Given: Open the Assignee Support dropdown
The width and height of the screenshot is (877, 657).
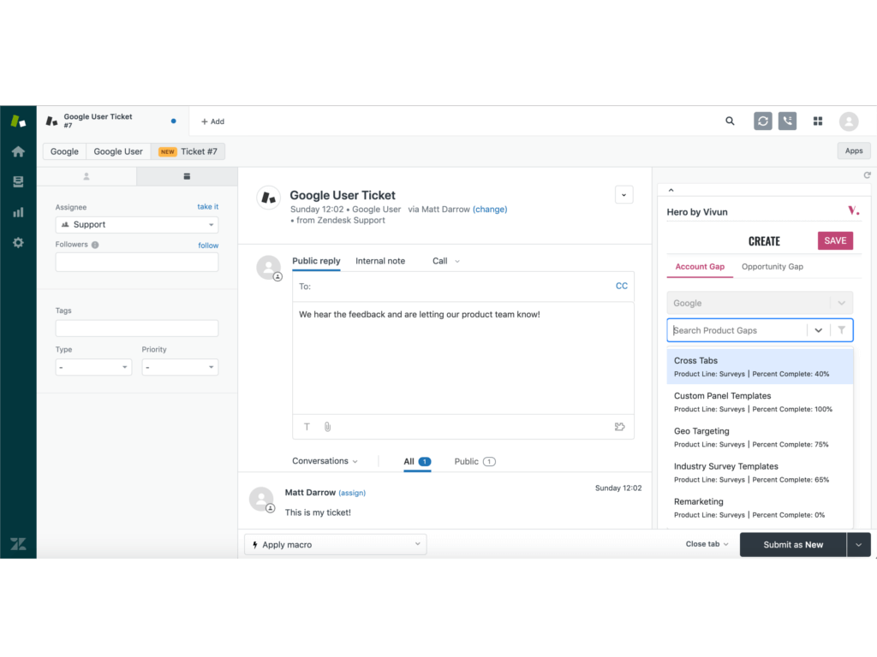Looking at the screenshot, I should [137, 225].
